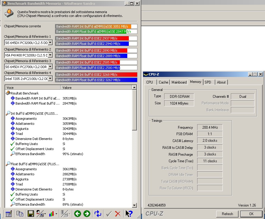Open dropdown arrow beside the person options icon
Image resolution: width=265 pixels, height=219 pixels.
[45, 214]
